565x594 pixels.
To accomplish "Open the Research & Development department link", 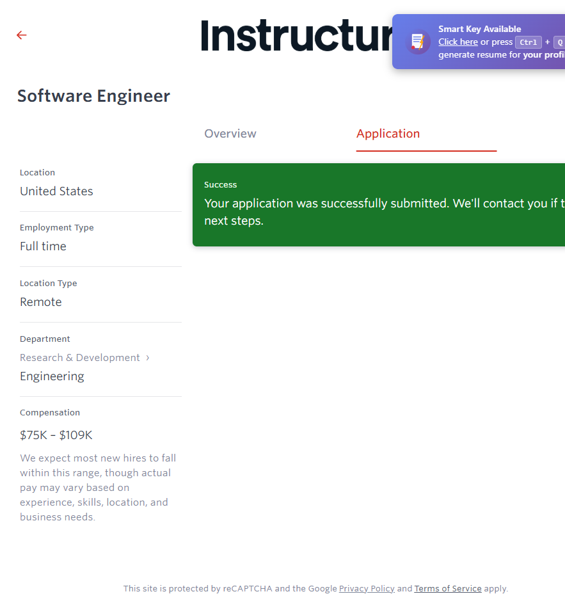I will [x=80, y=358].
